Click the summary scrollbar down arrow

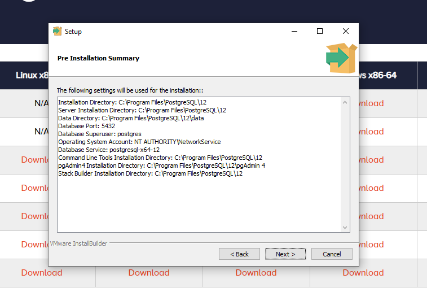[345, 228]
